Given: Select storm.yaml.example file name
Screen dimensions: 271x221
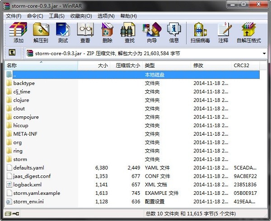Looking at the screenshot, I should pos(37,193).
